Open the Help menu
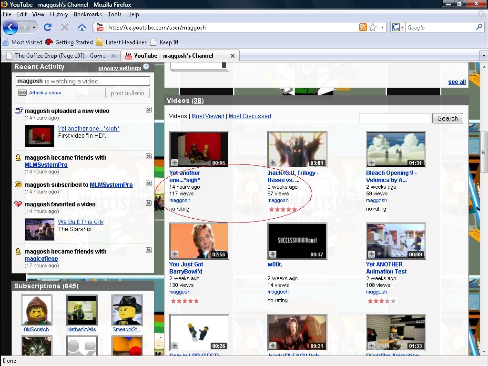 [133, 14]
